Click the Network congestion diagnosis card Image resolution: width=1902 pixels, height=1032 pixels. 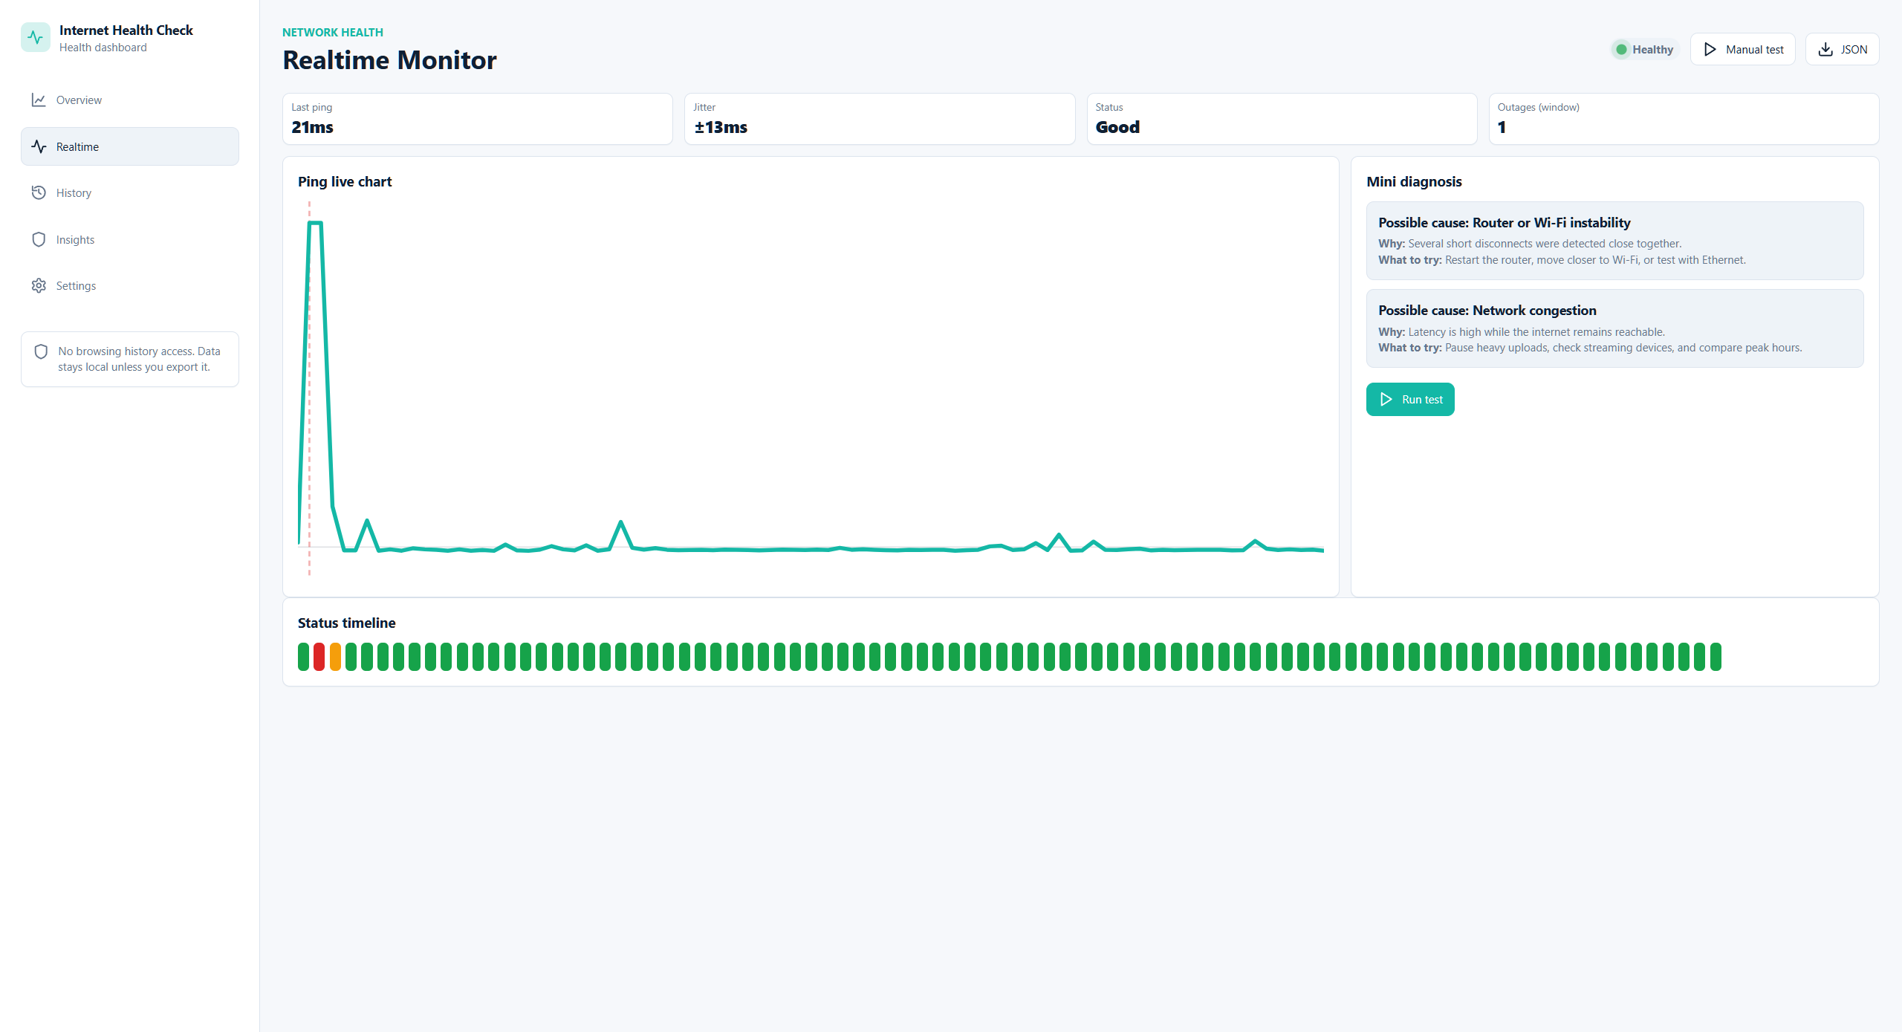click(1615, 328)
